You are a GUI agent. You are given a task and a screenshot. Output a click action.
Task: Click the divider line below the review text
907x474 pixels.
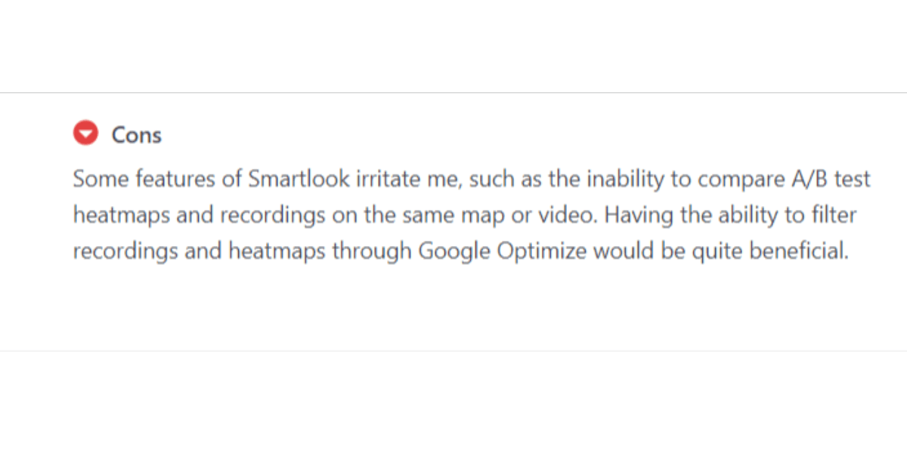click(x=453, y=351)
